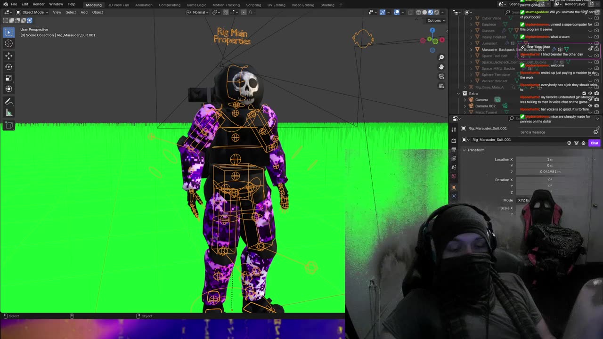Open the Tool properties tab icon

pos(454,129)
